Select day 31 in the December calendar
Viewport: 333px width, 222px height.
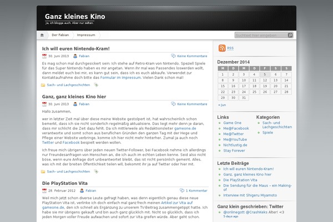tap(244, 98)
